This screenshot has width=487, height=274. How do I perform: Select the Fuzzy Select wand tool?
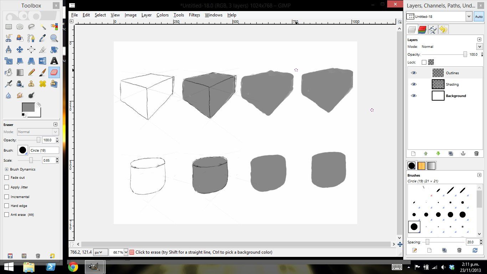43,27
